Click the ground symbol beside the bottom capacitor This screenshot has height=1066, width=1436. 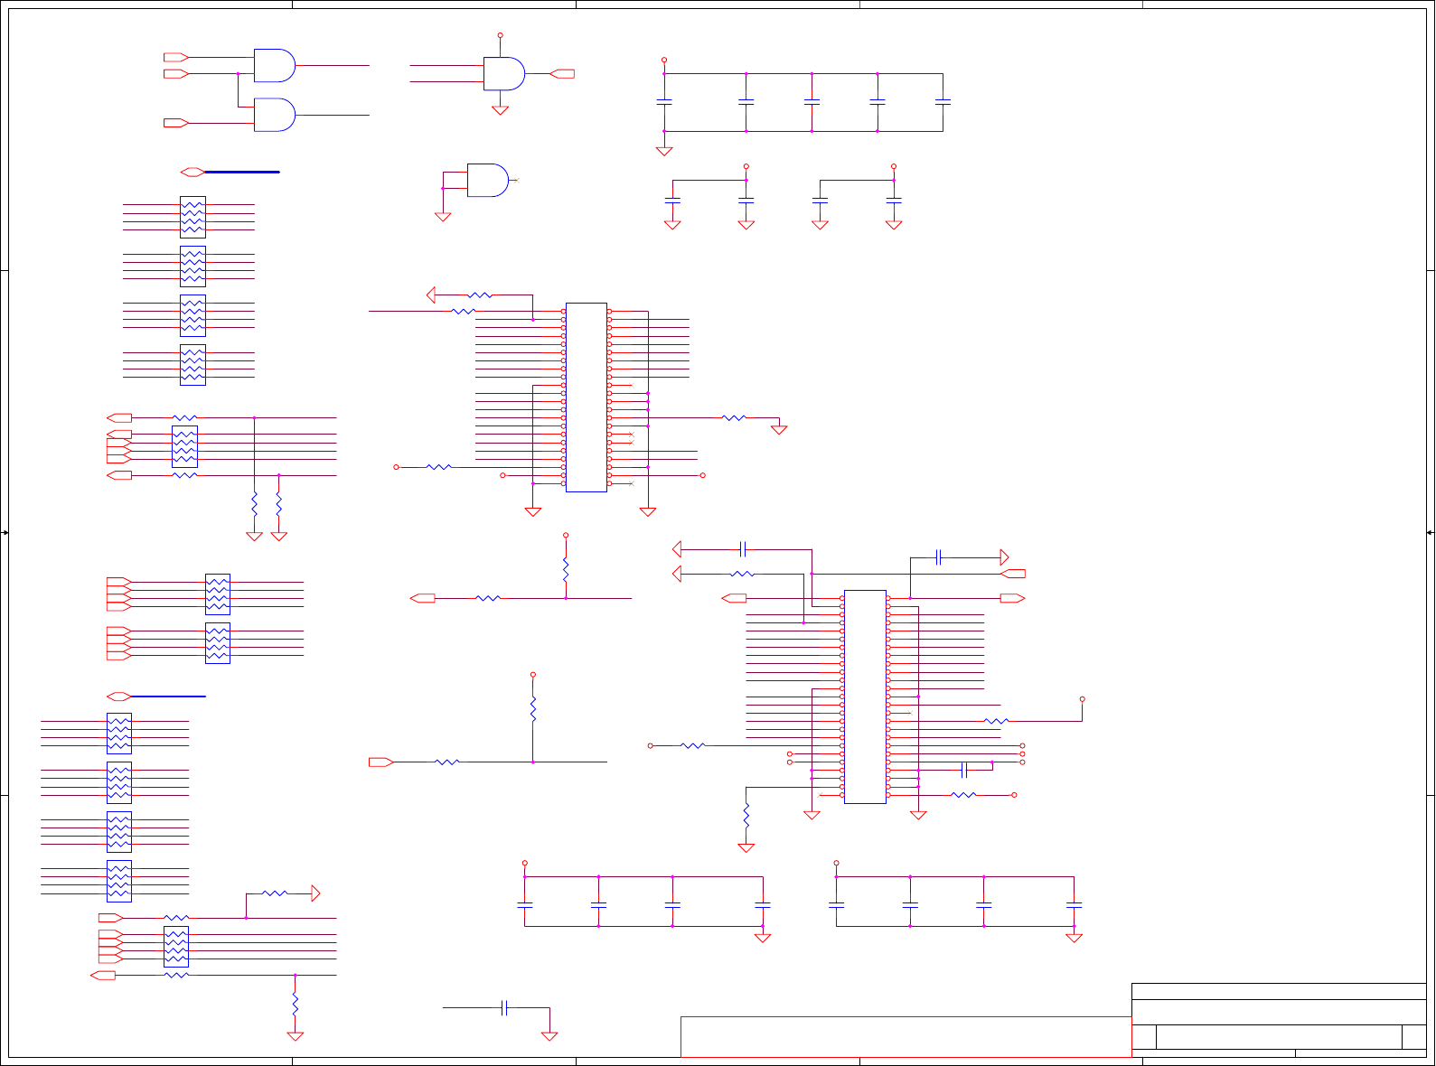[x=549, y=1036]
